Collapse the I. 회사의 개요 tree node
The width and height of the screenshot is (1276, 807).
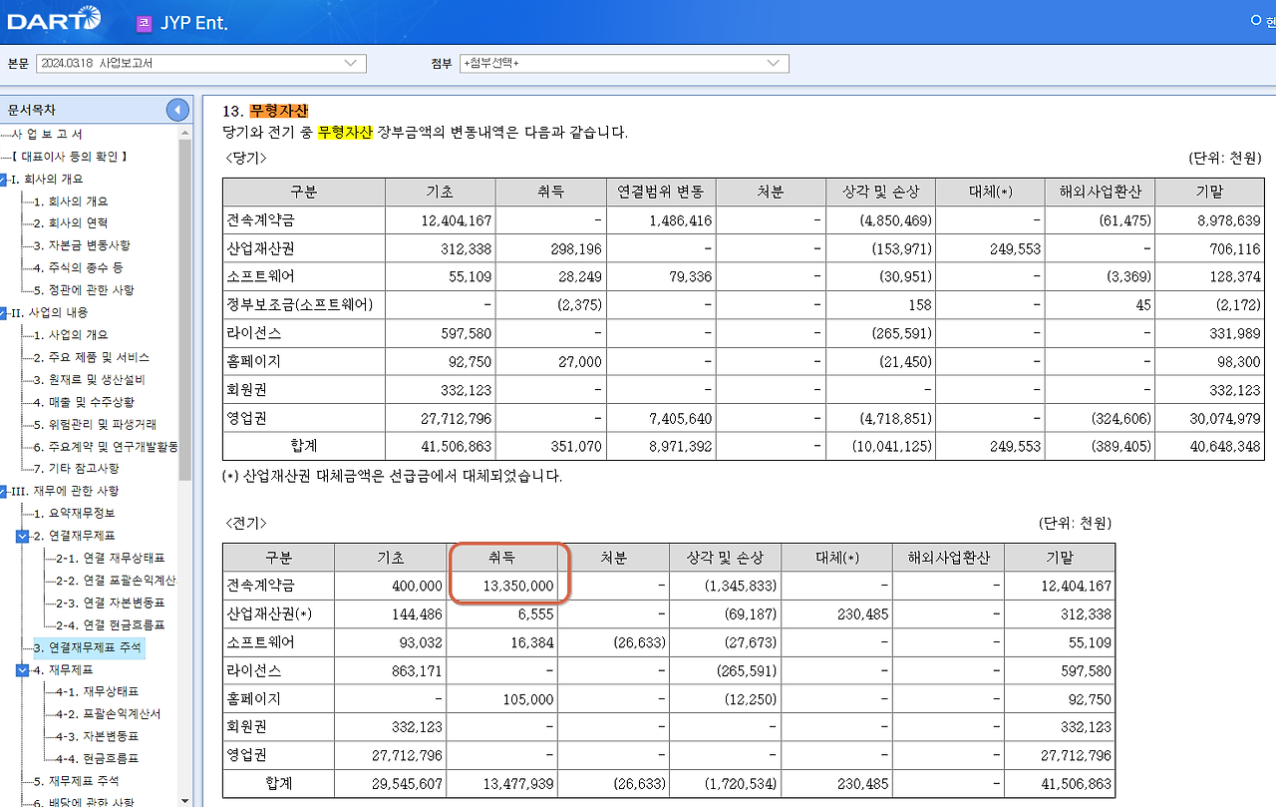4,180
